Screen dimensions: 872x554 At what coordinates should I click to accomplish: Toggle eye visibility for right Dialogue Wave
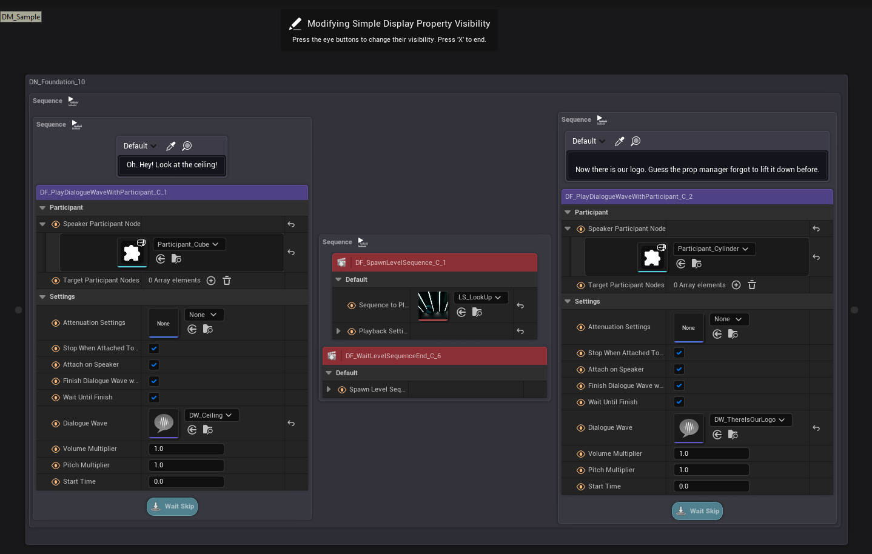tap(581, 428)
